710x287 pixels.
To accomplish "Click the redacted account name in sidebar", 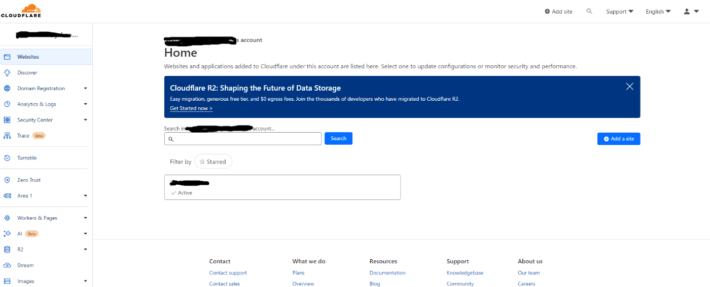I will (x=47, y=35).
